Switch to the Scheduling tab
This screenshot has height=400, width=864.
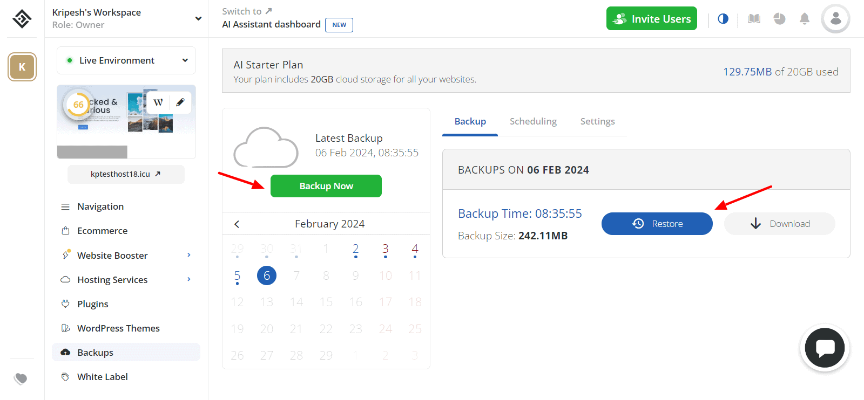533,121
